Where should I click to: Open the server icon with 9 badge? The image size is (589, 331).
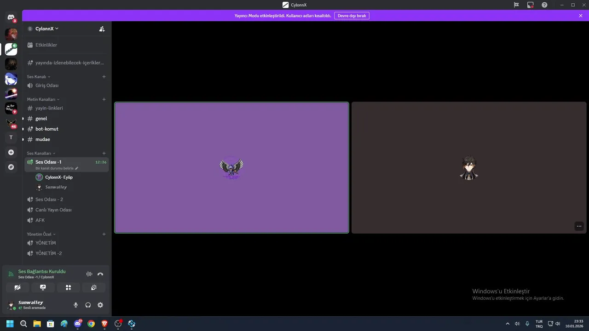(x=11, y=108)
